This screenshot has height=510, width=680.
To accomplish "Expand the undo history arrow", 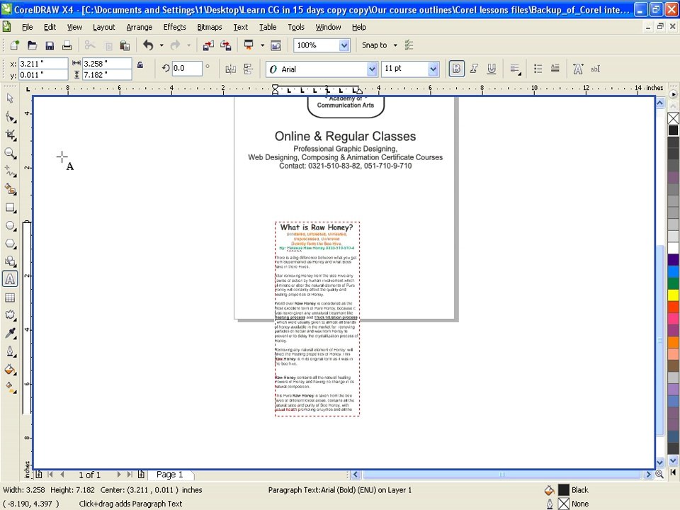I will coord(161,45).
